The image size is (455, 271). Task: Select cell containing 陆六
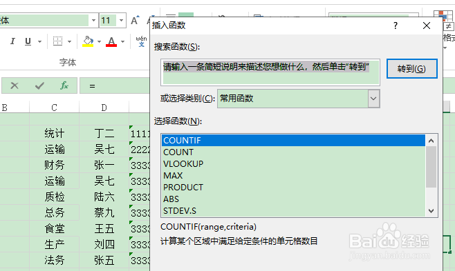pos(104,197)
